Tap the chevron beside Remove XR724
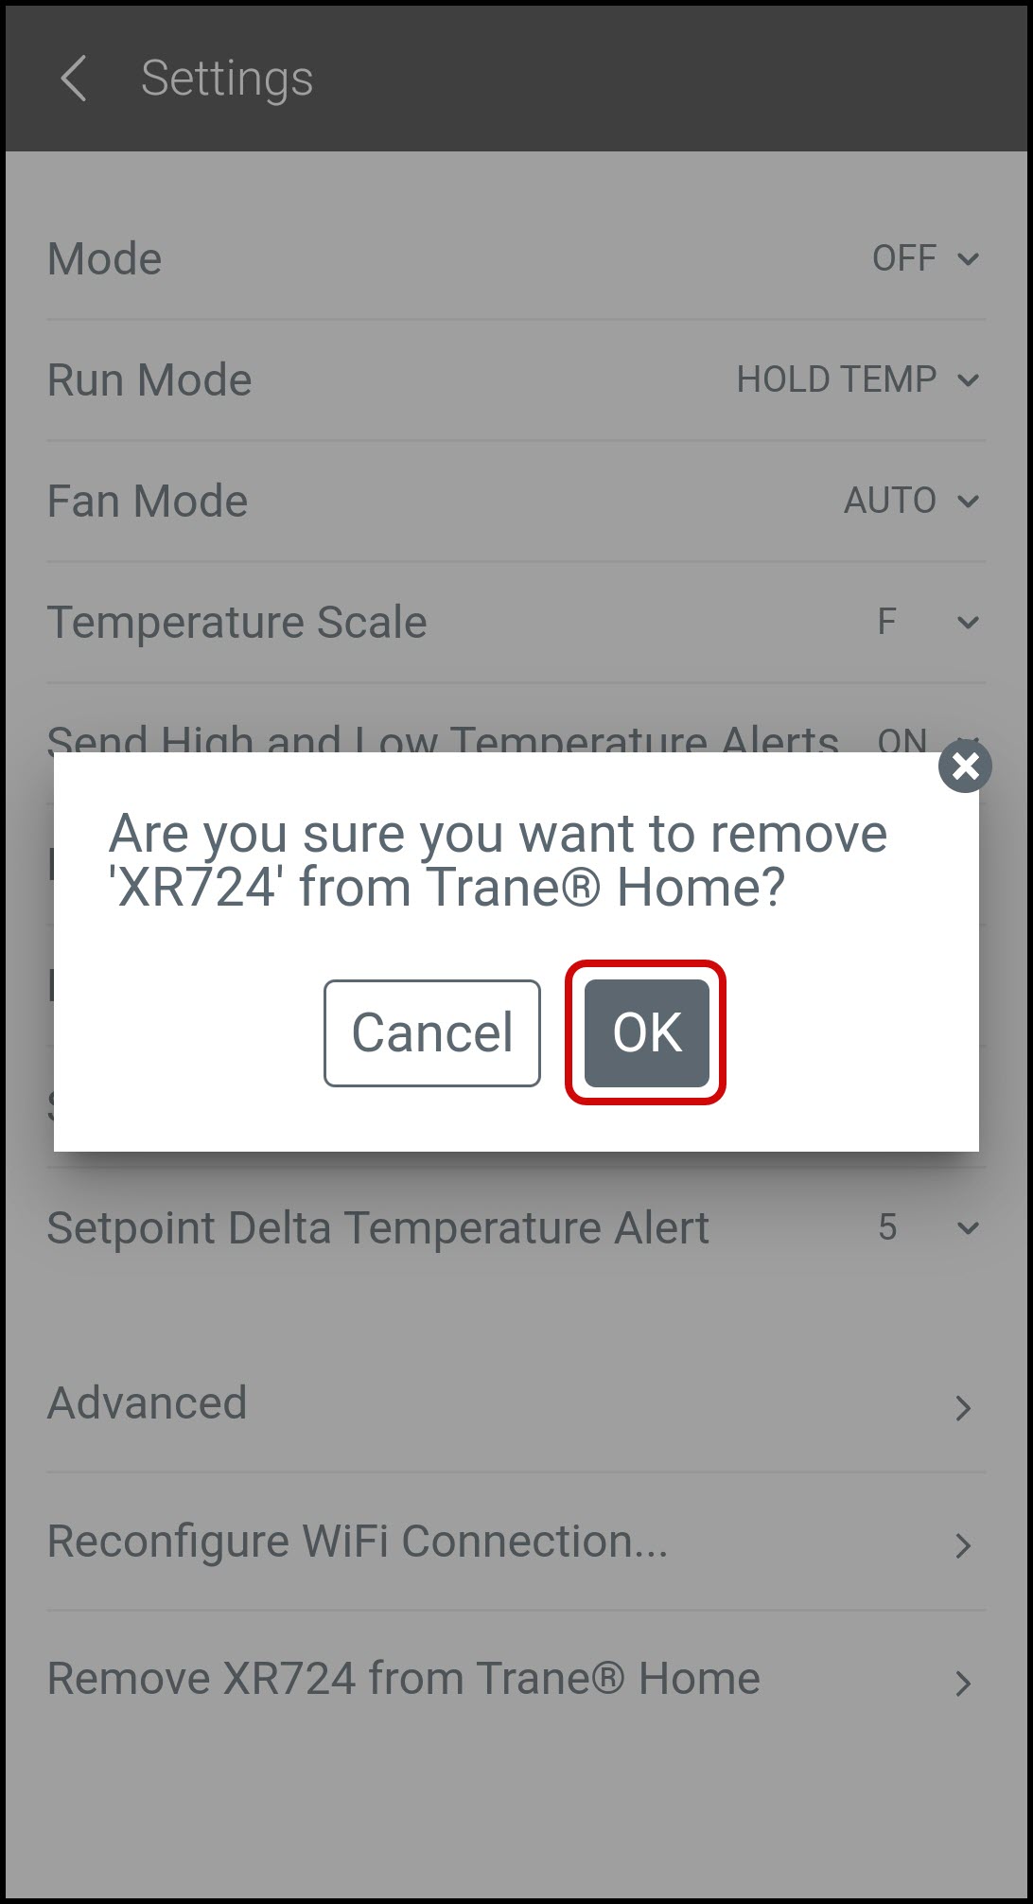 (x=963, y=1684)
